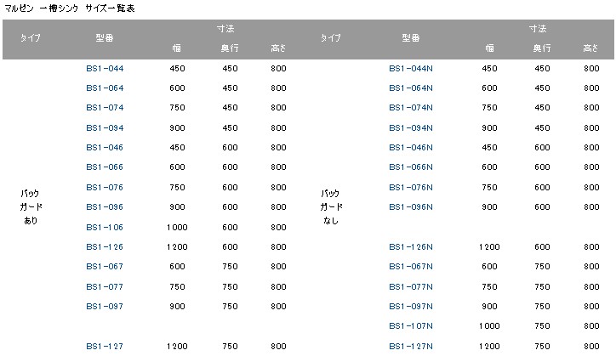
Task: Click the 800 height value for BS1-044N
Action: coord(591,69)
